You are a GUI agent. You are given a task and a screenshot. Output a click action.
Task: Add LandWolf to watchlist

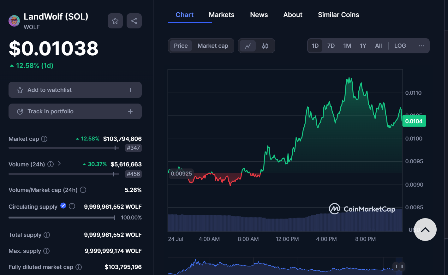click(75, 90)
